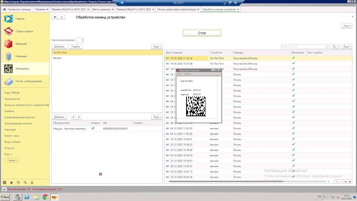Screen dimensions: 357x201
Task: Click the Выполнена checkmark in first command row
Action: click(x=293, y=58)
